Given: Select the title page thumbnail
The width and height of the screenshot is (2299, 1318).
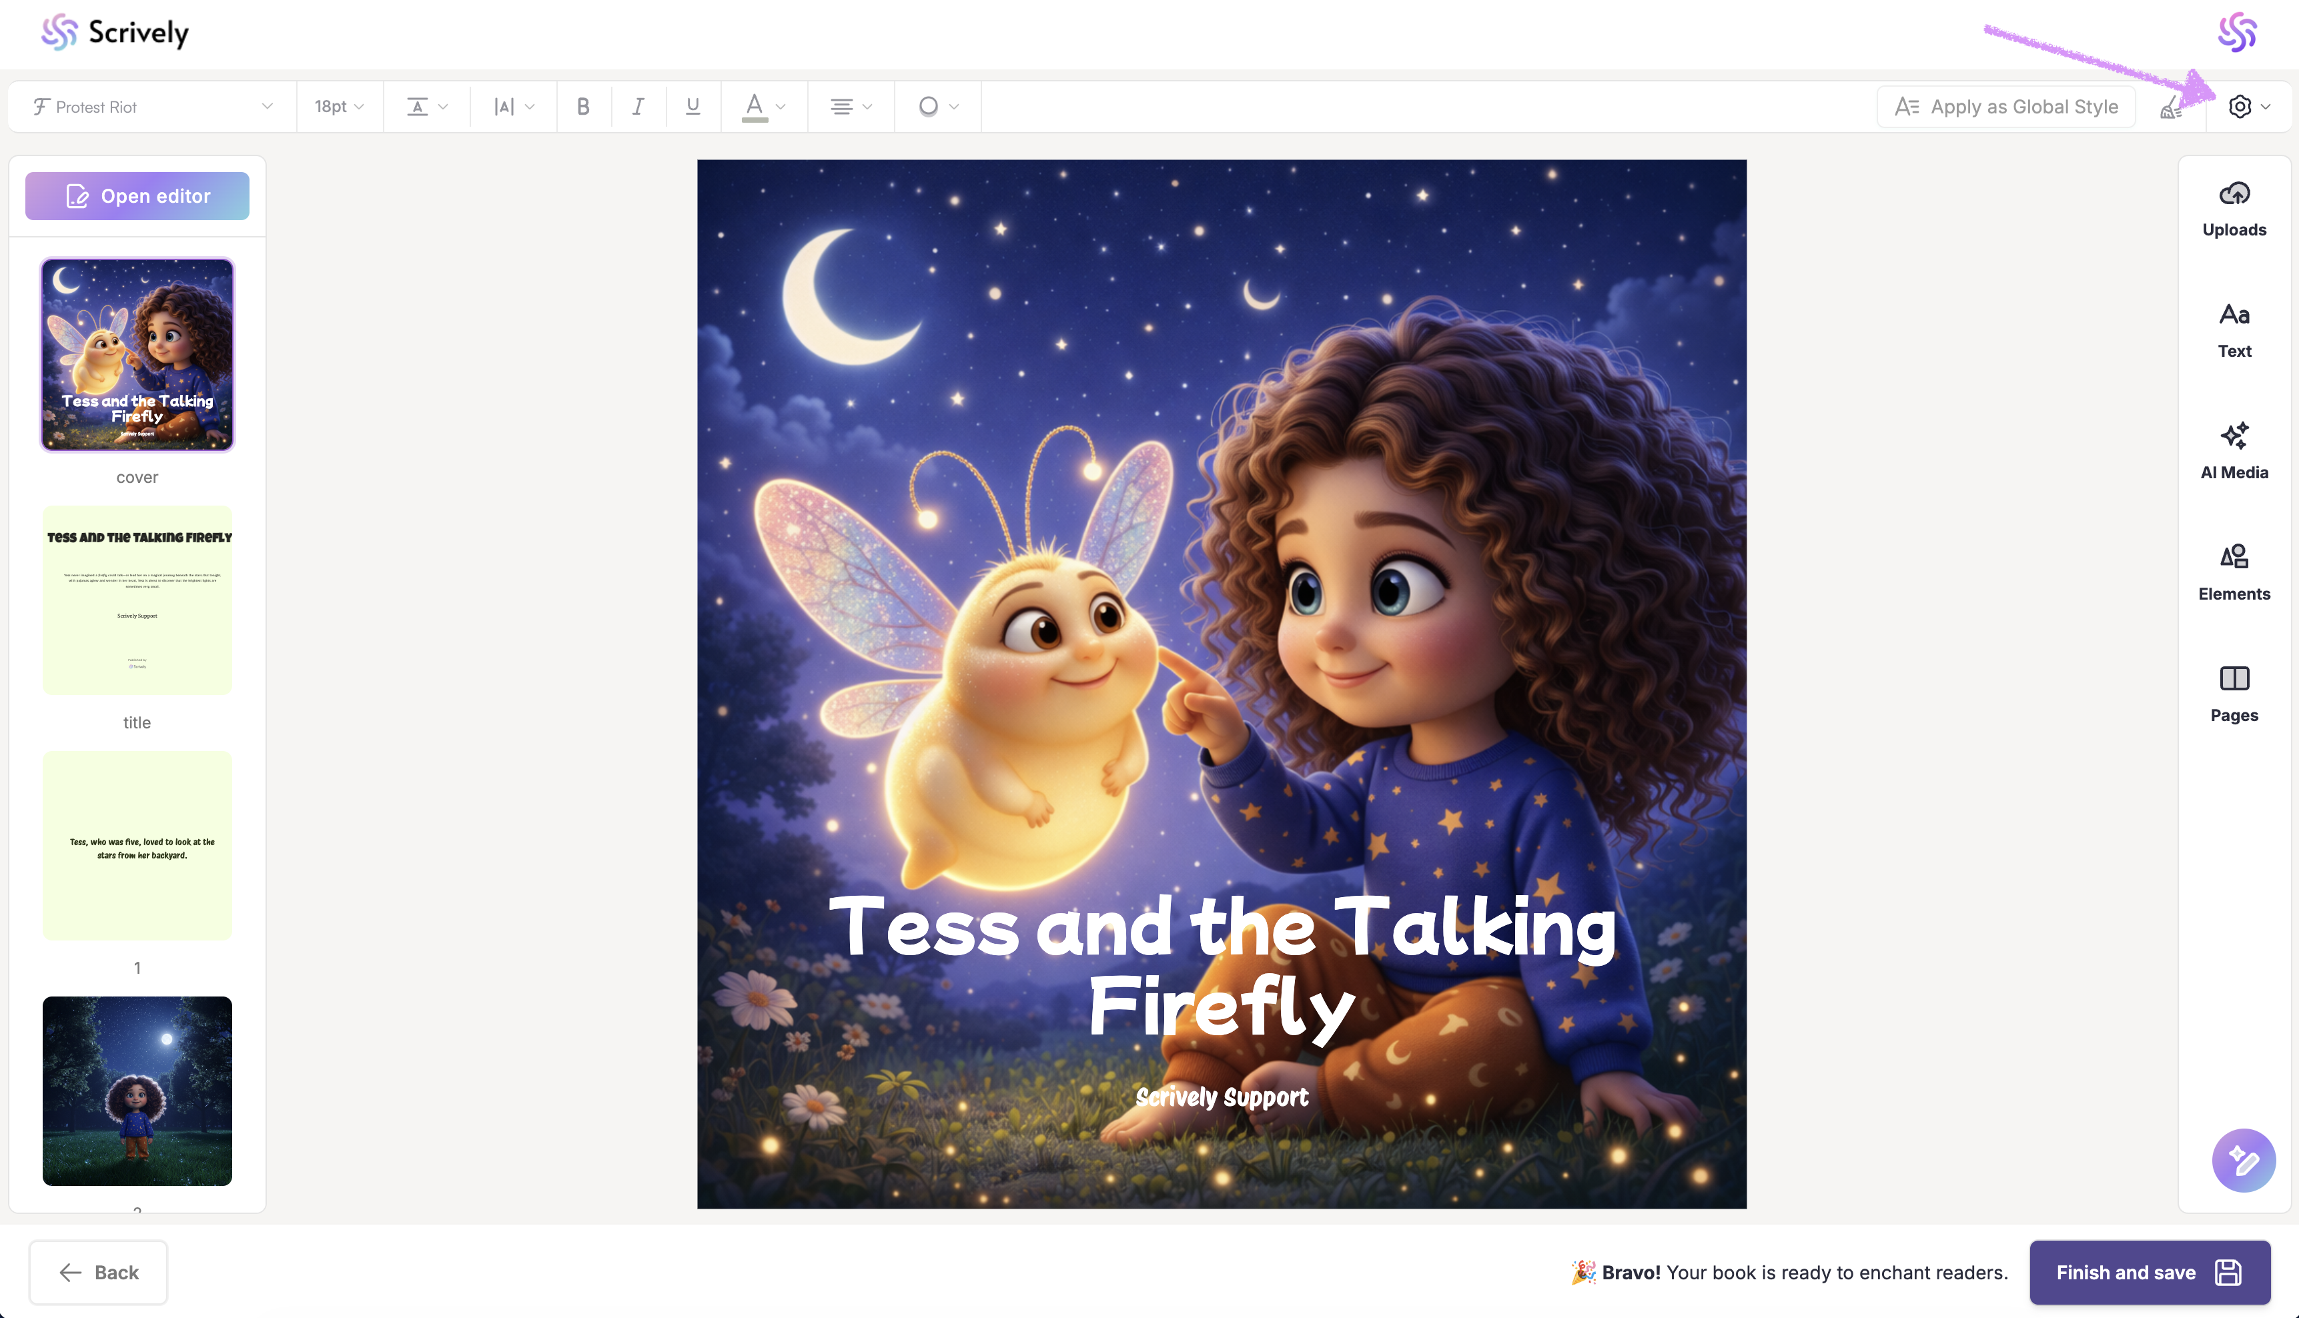Looking at the screenshot, I should [137, 600].
